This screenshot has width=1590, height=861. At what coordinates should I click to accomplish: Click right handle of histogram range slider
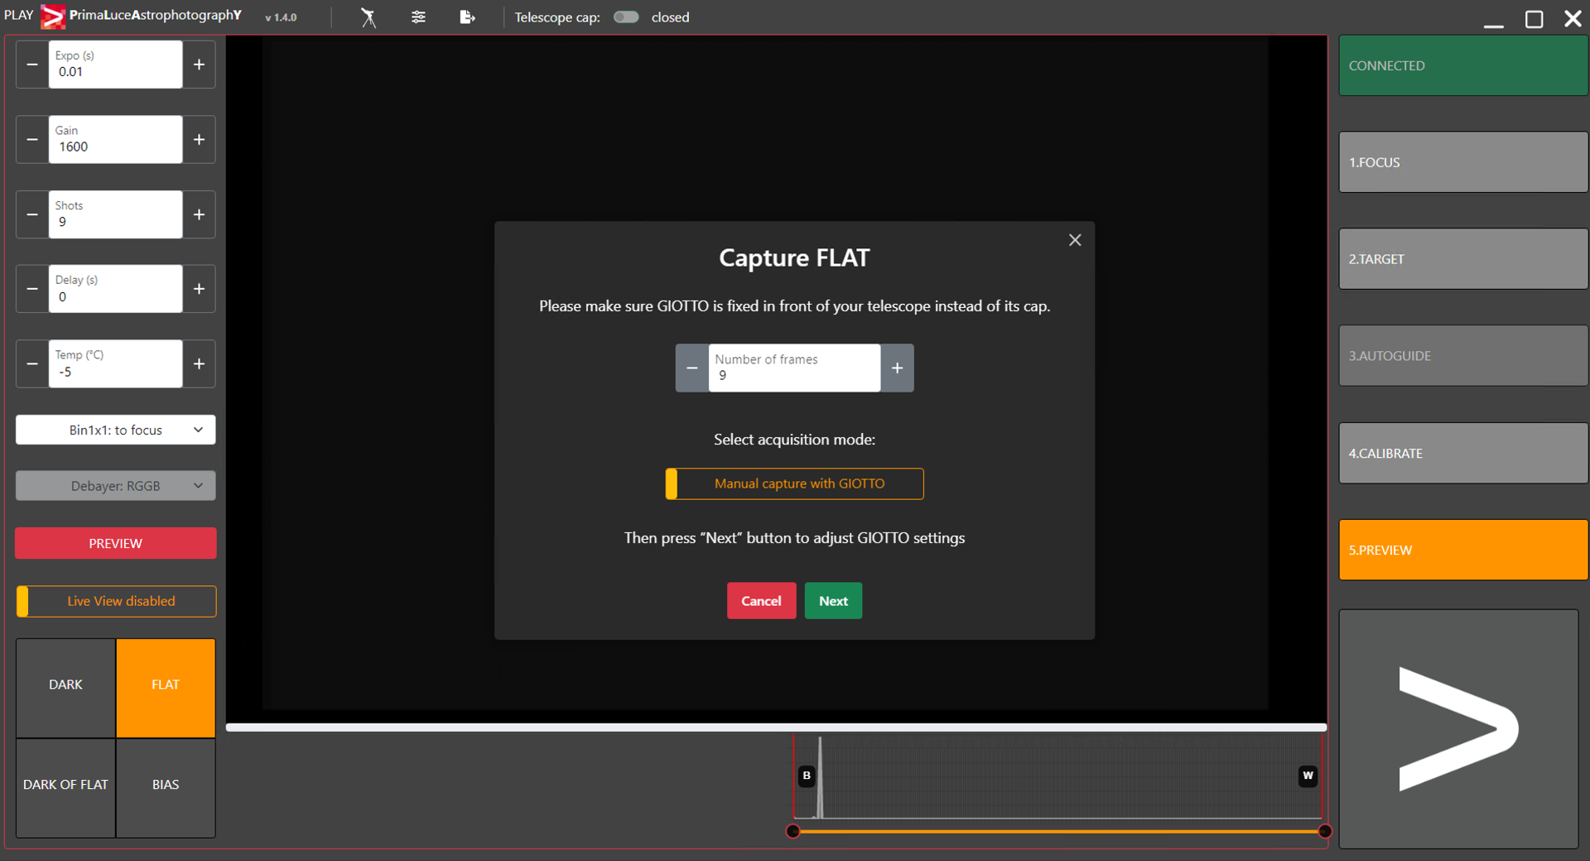point(1325,831)
